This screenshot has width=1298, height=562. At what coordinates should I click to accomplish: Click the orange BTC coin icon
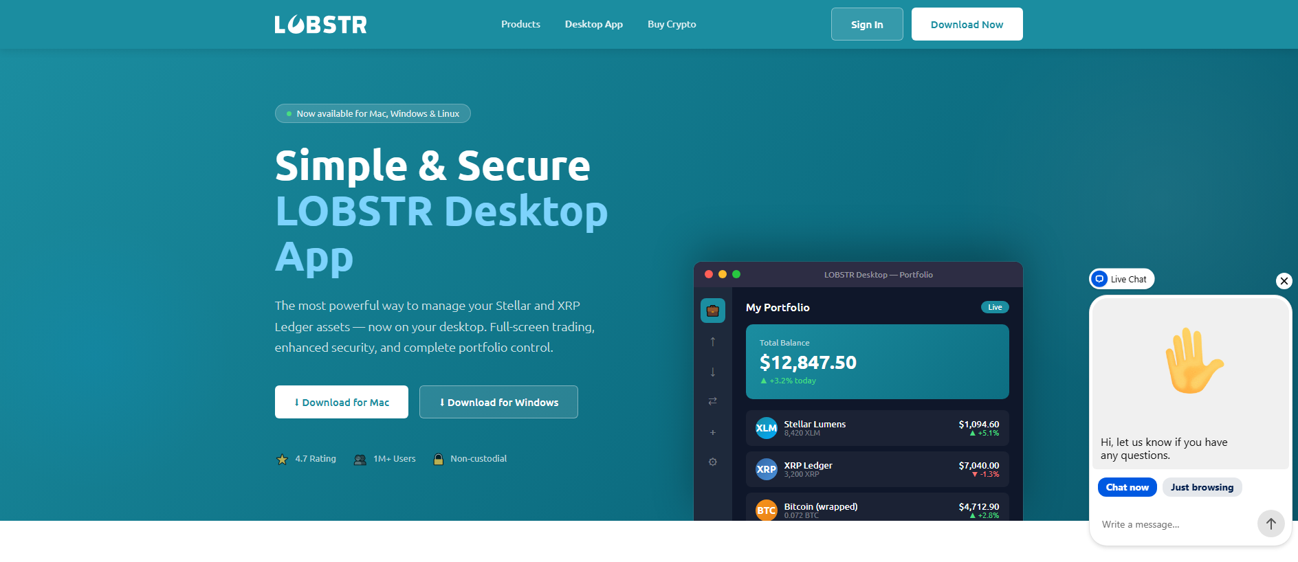pyautogui.click(x=767, y=510)
